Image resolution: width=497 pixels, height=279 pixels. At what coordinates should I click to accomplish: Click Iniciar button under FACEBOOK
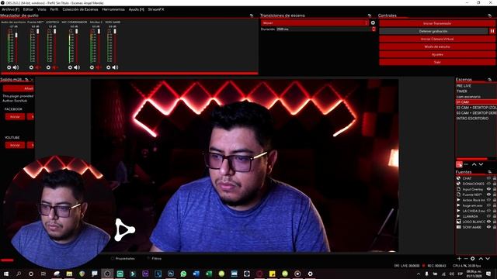[x=15, y=117]
